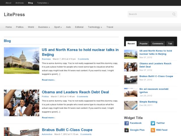181x136 pixels.
Task: Open 0 comments on the Korea post
Action: click(x=83, y=59)
